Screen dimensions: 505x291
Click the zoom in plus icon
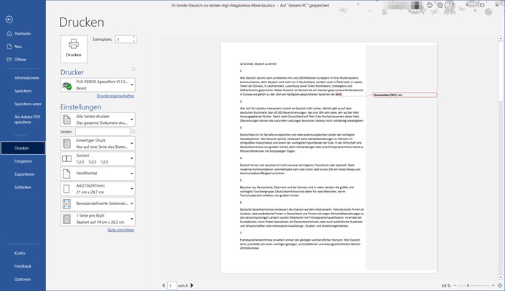coord(493,285)
